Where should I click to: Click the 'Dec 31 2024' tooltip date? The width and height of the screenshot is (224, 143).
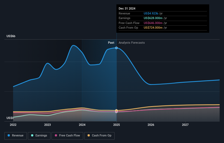coord(127,8)
